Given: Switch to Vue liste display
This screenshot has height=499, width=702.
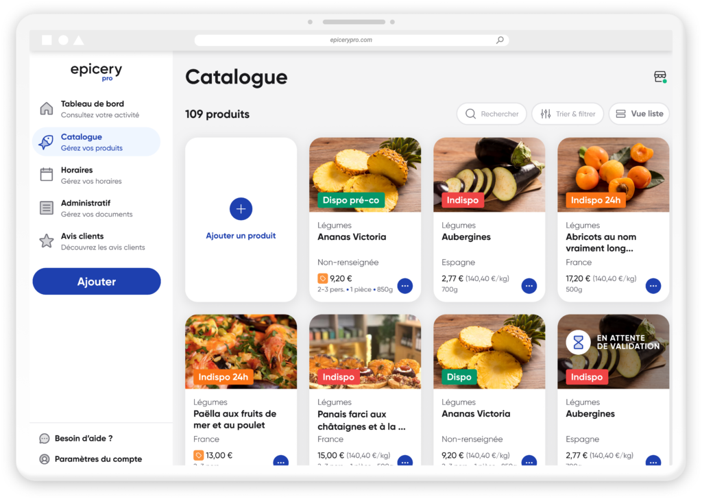Looking at the screenshot, I should pyautogui.click(x=639, y=114).
